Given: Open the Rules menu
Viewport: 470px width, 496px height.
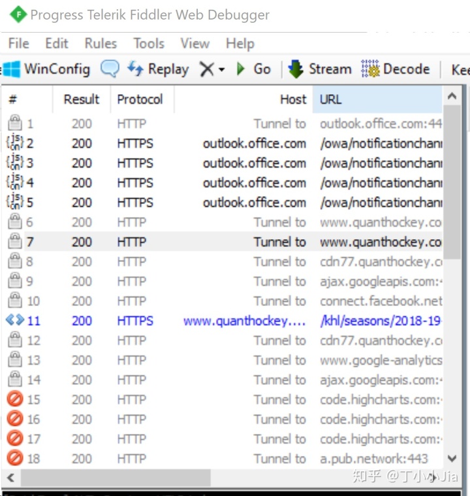Looking at the screenshot, I should point(101,43).
